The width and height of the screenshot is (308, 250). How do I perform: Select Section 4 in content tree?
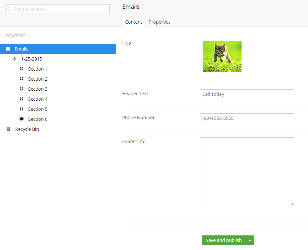pyautogui.click(x=38, y=99)
